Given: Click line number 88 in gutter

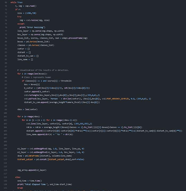Looking at the screenshot, I should tap(6, 70).
